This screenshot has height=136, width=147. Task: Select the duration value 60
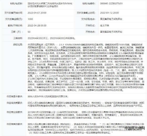coord(29,32)
